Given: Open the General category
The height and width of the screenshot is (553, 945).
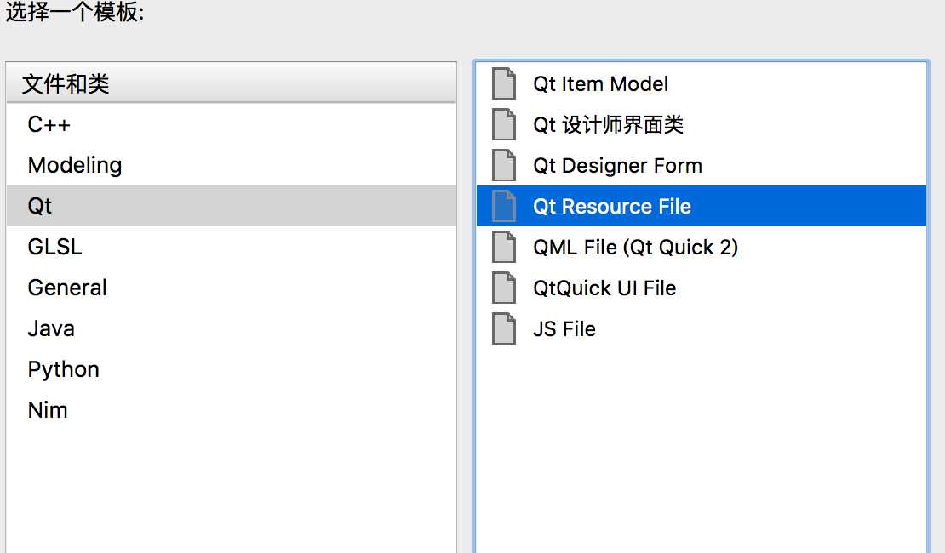Looking at the screenshot, I should [x=232, y=288].
